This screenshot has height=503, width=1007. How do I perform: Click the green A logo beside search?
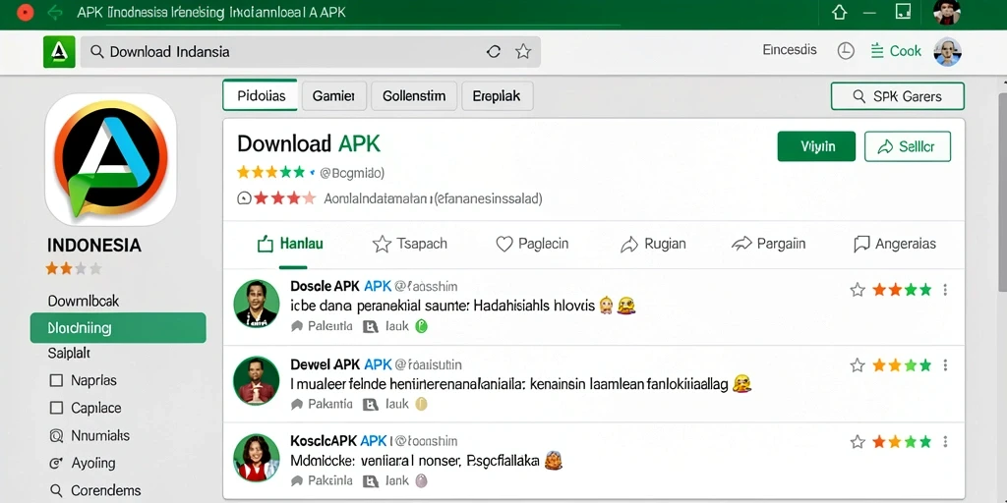[59, 52]
